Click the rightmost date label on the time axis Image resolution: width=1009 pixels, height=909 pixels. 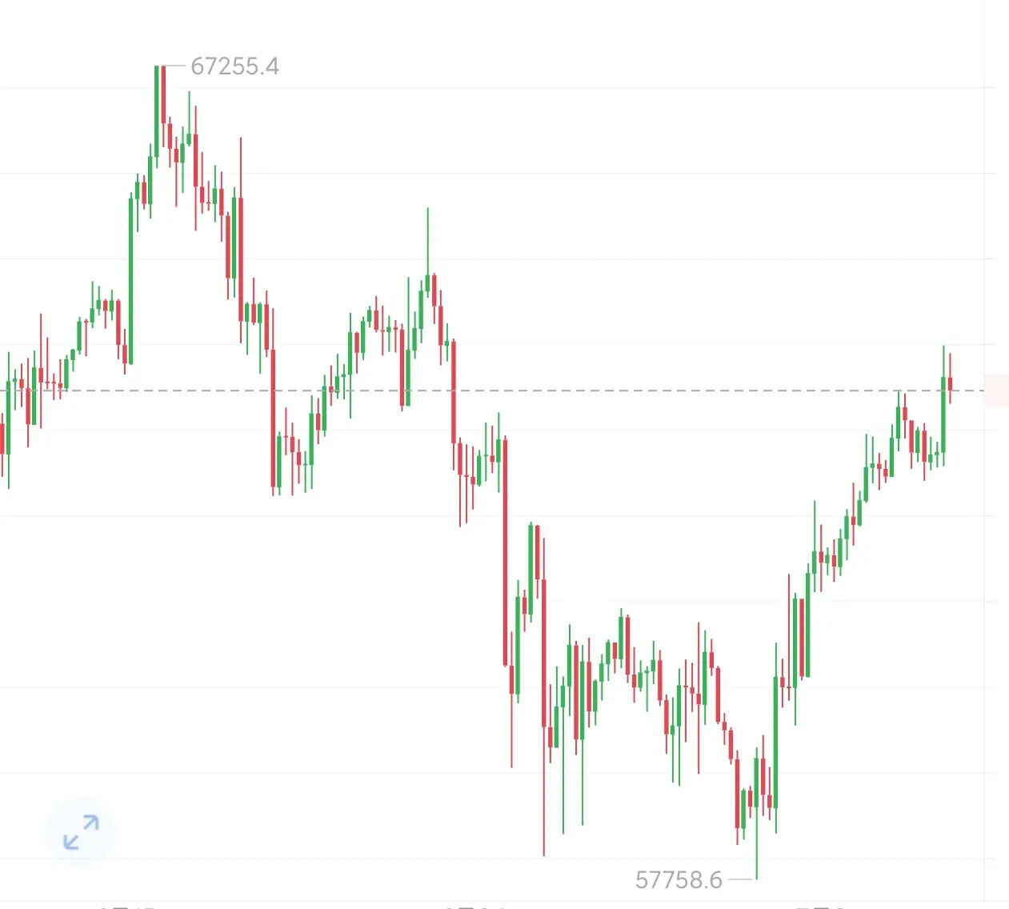tap(820, 907)
